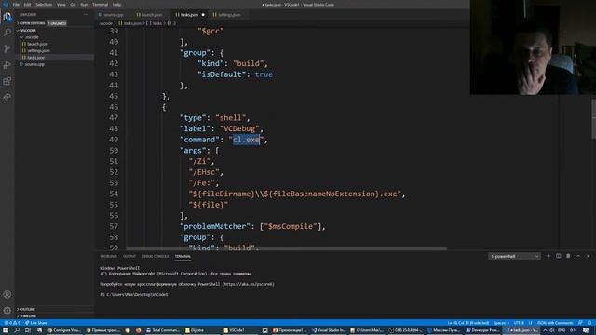
Task: Close the terminal panel
Action: pos(588,256)
